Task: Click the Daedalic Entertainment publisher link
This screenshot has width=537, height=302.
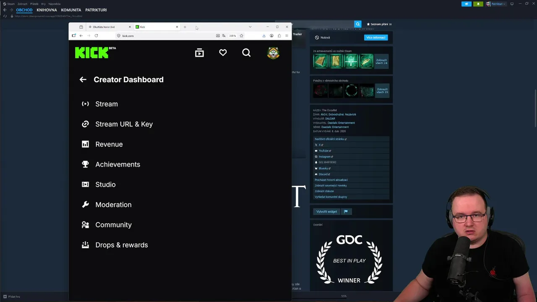Action: pos(341,123)
